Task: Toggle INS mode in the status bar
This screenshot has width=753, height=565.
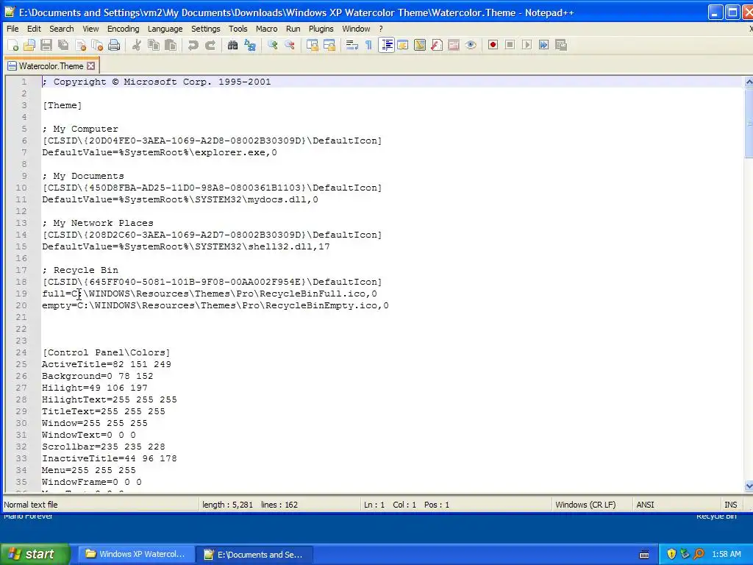Action: pyautogui.click(x=730, y=505)
